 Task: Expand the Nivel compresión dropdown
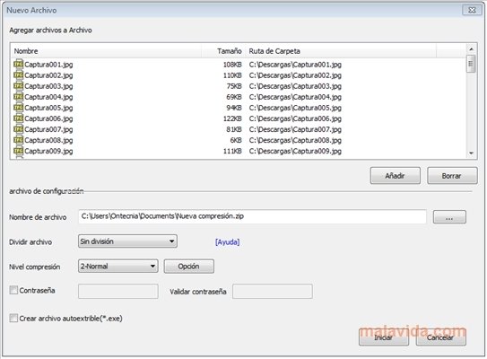point(118,266)
